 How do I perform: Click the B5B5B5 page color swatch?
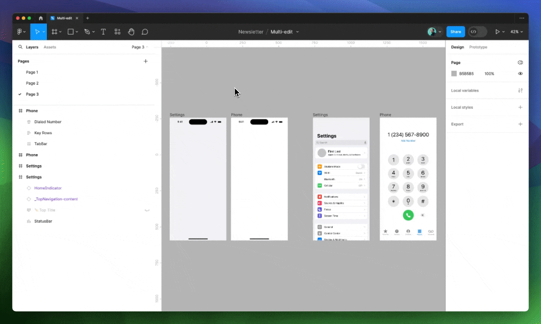coord(454,73)
